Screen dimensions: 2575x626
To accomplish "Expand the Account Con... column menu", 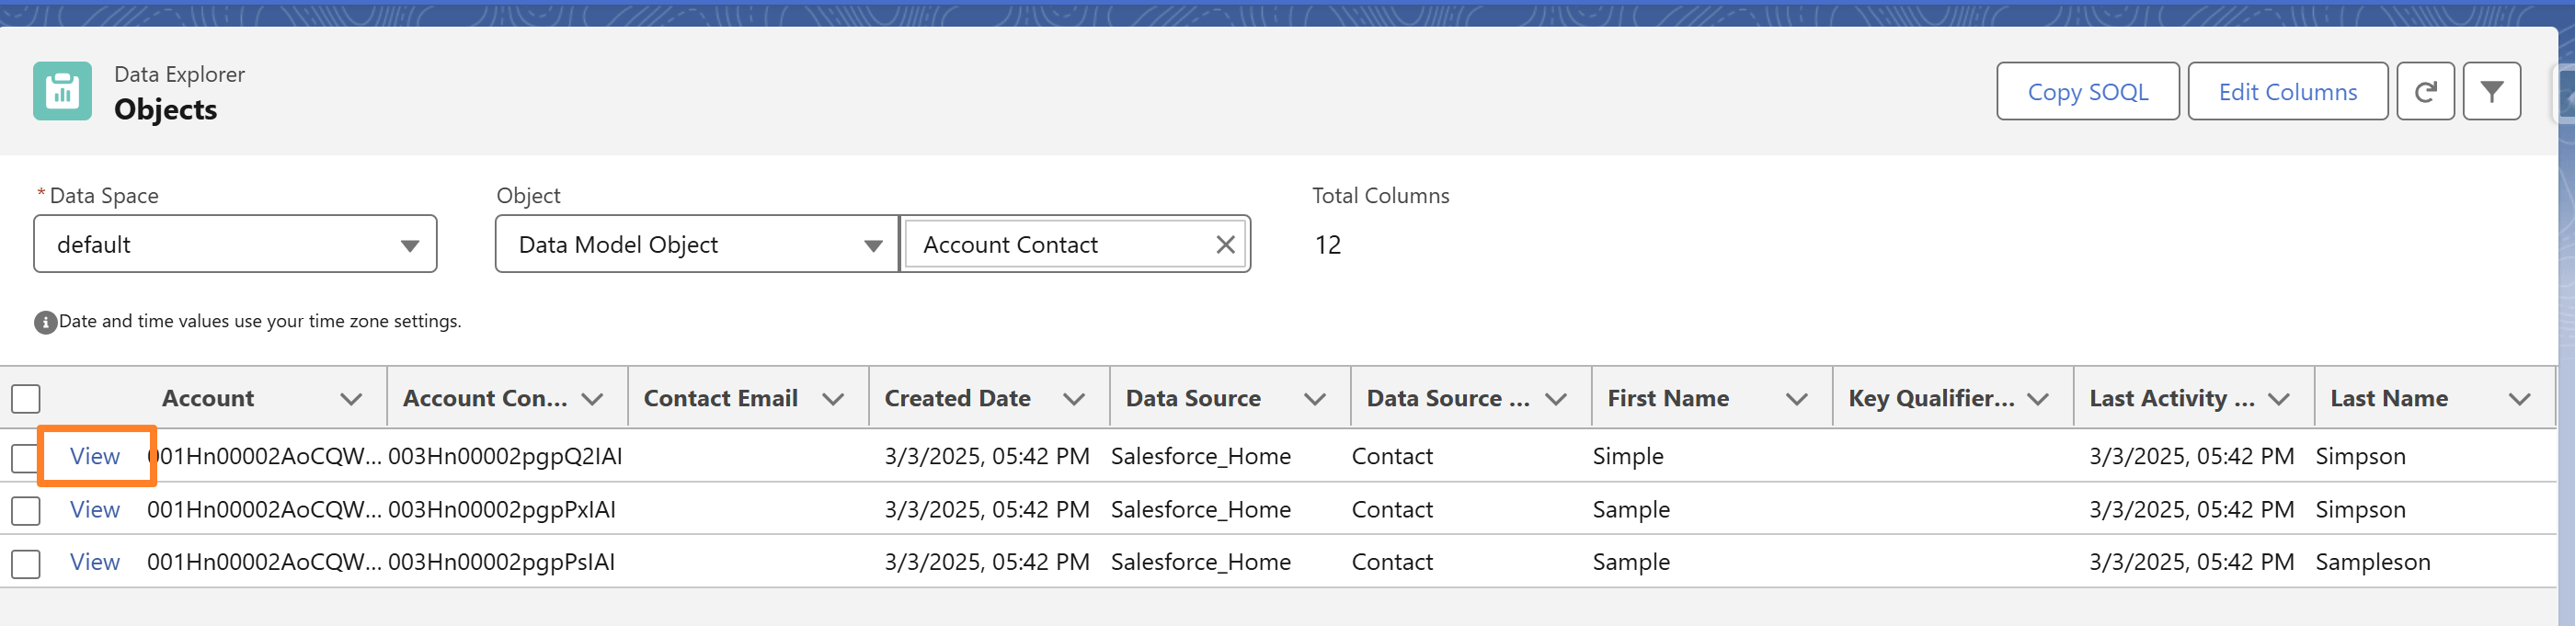I will pos(591,399).
